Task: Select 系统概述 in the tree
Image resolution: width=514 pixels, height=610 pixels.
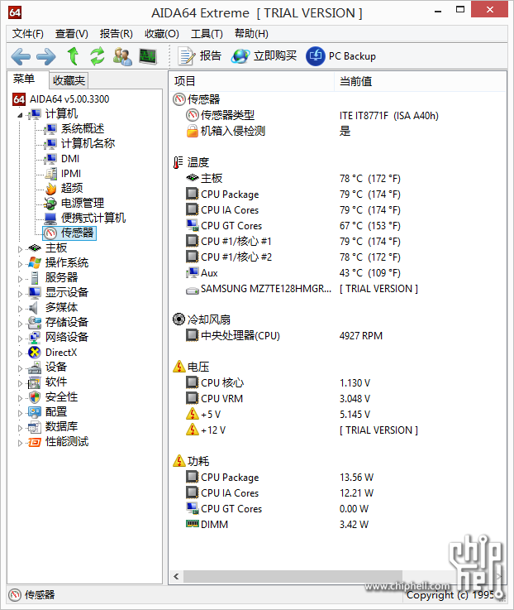Action: point(74,129)
